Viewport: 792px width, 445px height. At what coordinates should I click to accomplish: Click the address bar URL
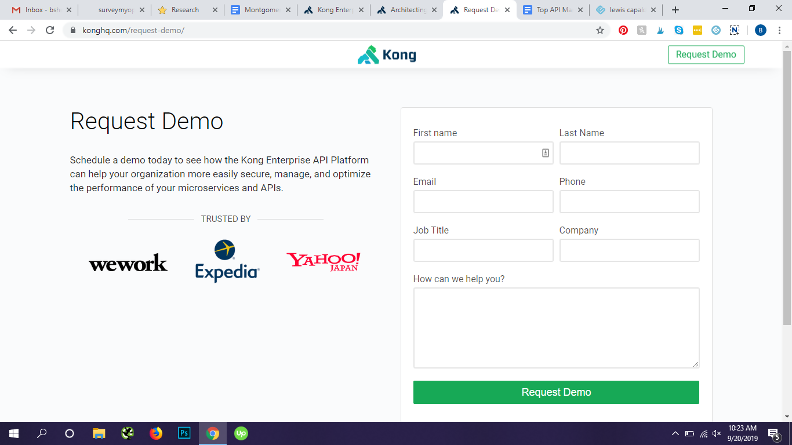coord(133,30)
